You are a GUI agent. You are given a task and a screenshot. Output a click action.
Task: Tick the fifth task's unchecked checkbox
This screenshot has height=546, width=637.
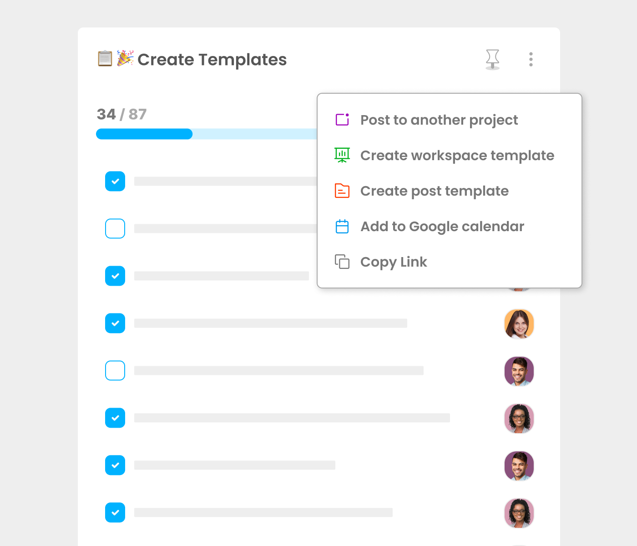115,370
